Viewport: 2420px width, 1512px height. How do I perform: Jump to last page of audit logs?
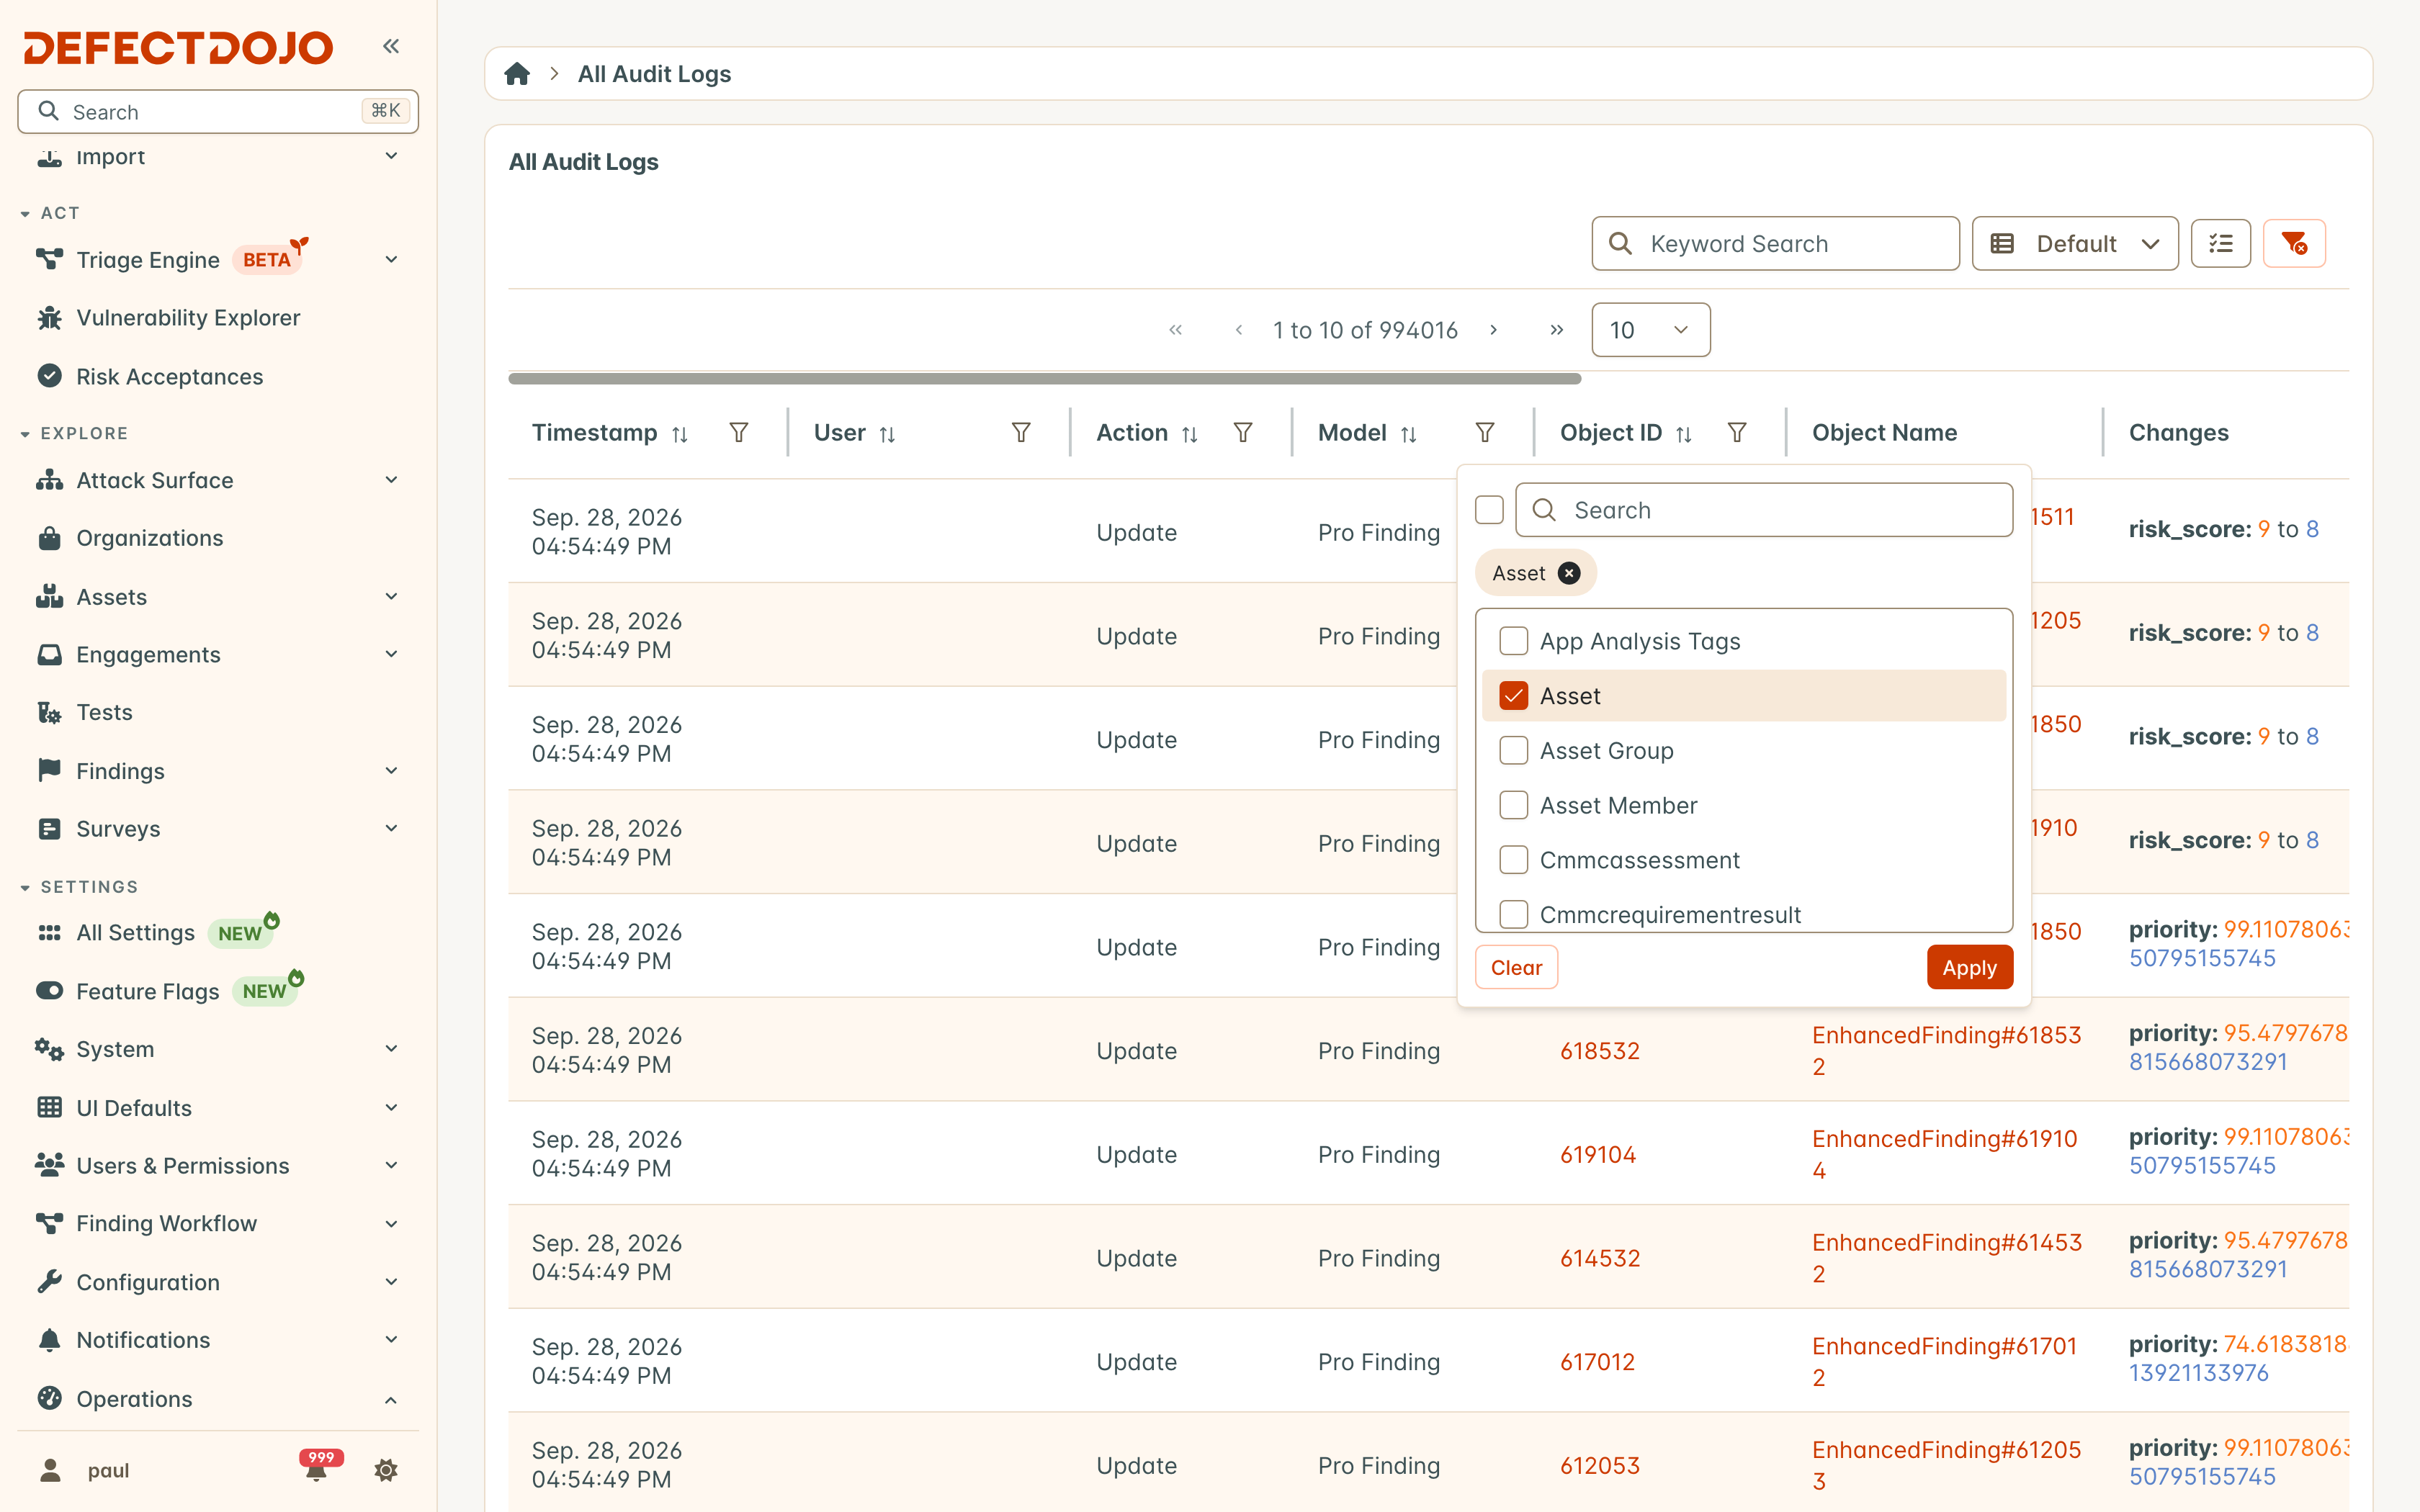pyautogui.click(x=1556, y=330)
